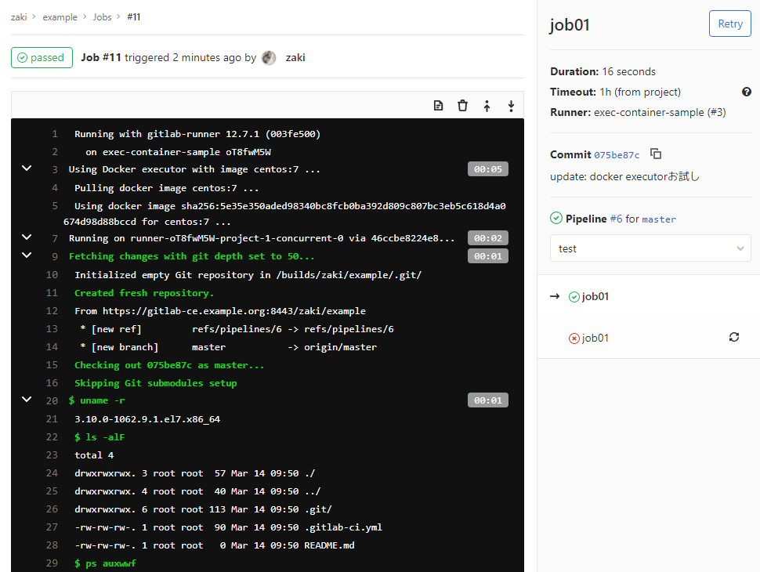Open commit 075be87c details
This screenshot has width=760, height=572.
pos(622,154)
